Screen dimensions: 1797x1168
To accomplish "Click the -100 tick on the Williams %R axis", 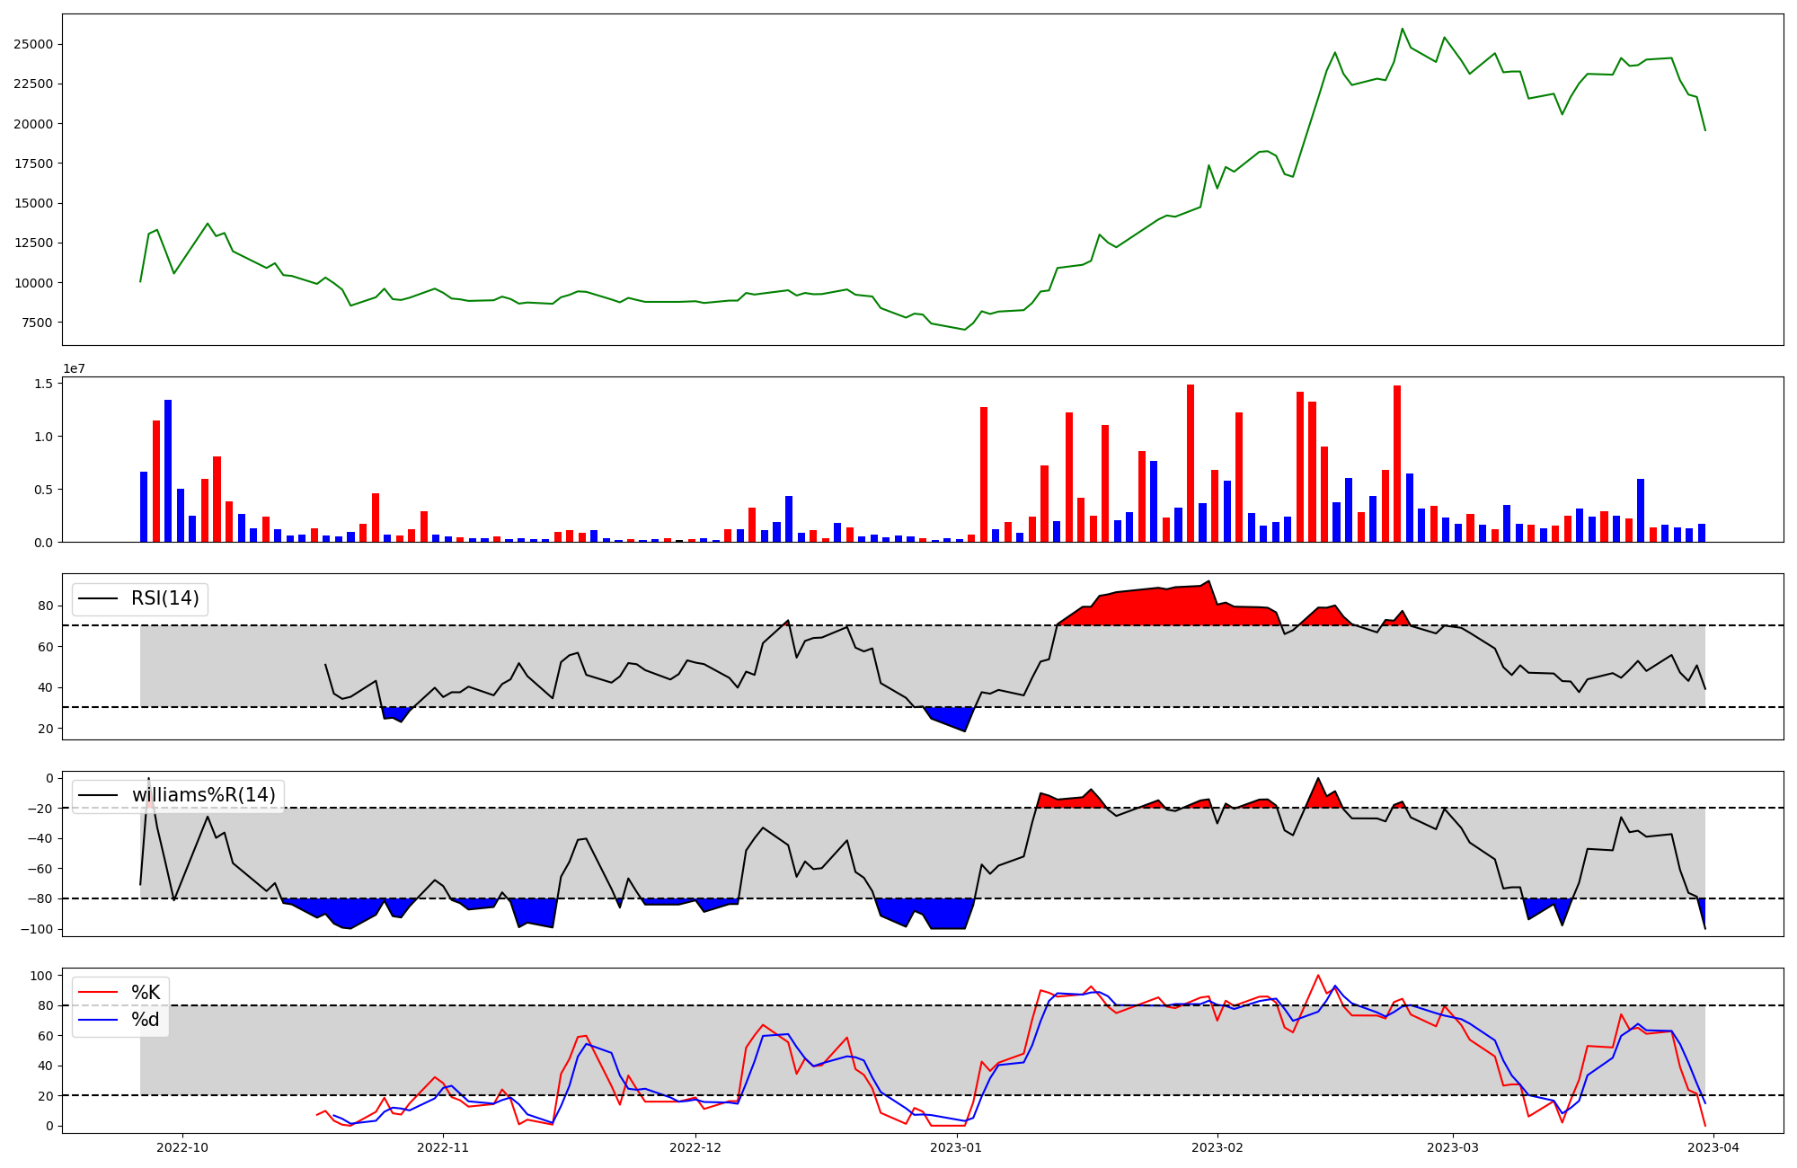I will [35, 929].
